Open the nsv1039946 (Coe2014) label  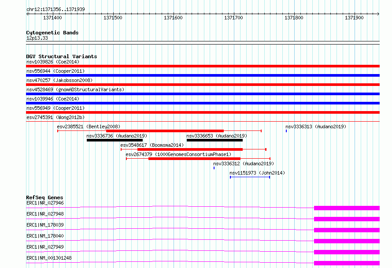point(53,99)
